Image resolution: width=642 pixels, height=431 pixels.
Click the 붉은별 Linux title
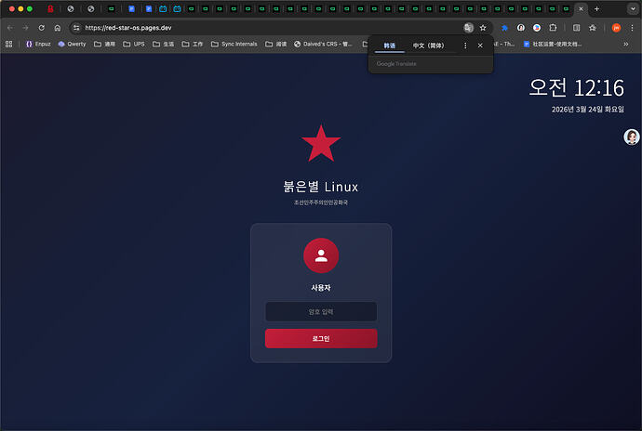pos(321,187)
